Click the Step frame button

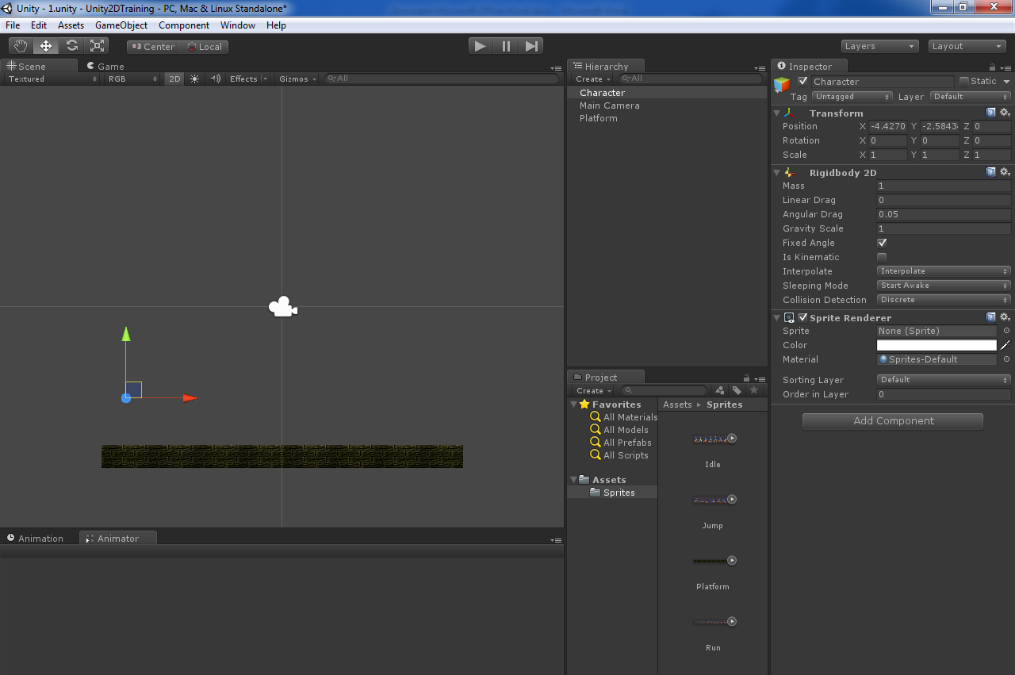coord(531,46)
